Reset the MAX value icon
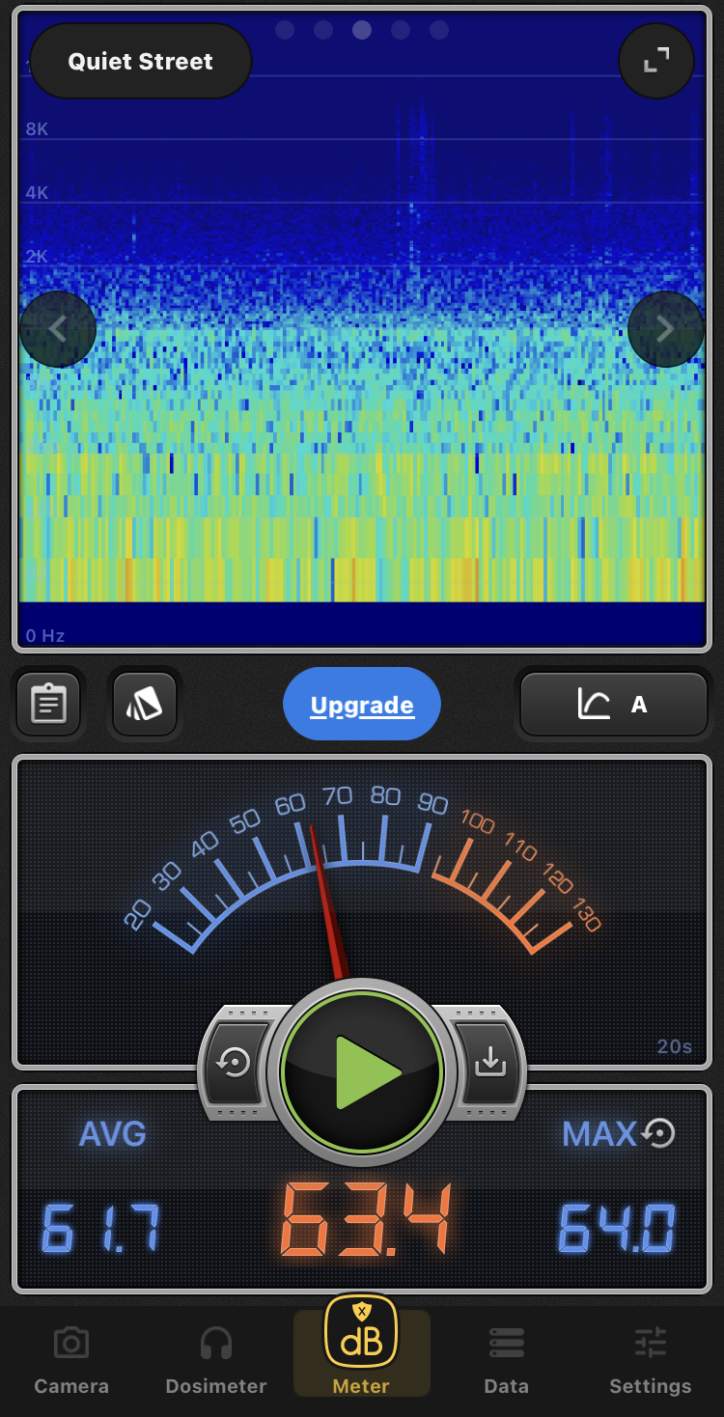This screenshot has height=1417, width=724. [659, 1133]
